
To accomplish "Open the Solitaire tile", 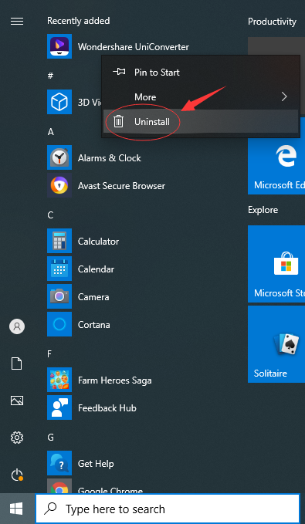I will tap(276, 344).
